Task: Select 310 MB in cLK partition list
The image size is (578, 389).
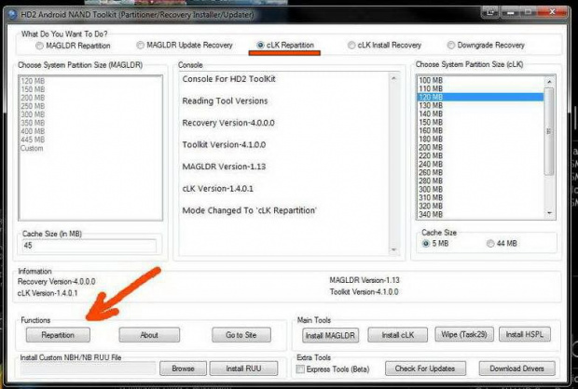Action: pos(480,197)
